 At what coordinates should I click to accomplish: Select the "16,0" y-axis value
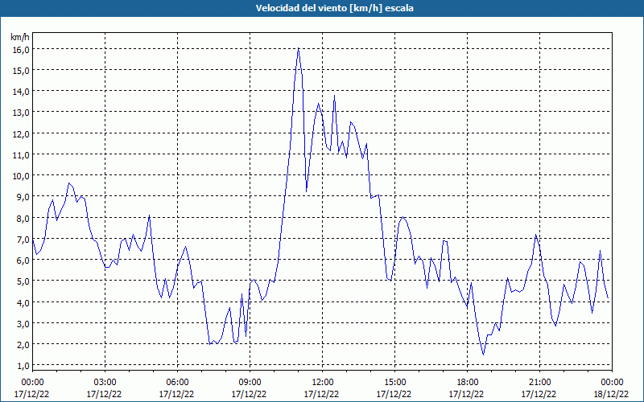coord(21,49)
